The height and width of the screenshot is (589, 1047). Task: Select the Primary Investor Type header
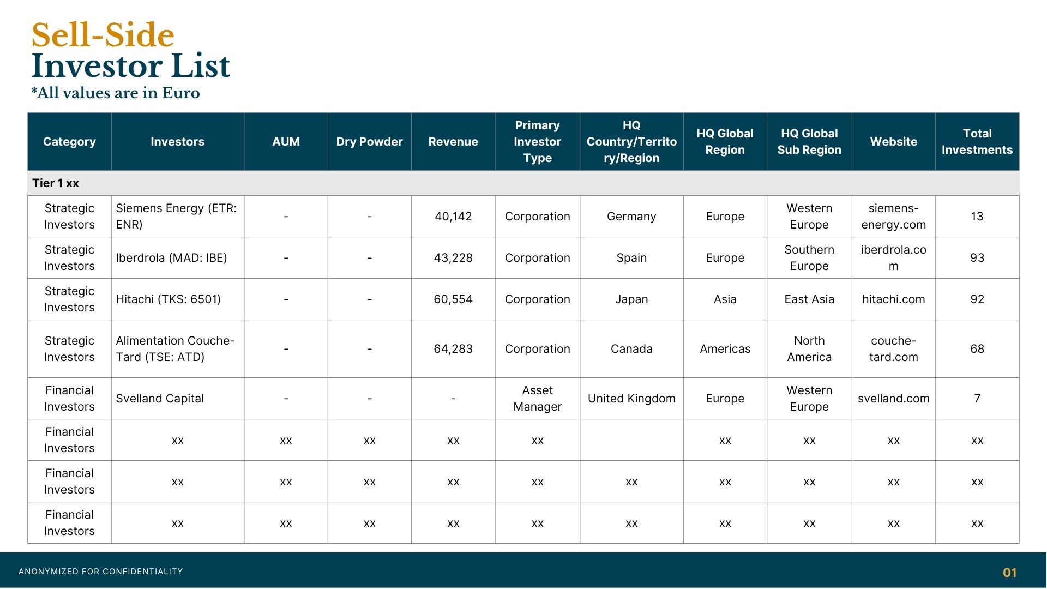(538, 142)
